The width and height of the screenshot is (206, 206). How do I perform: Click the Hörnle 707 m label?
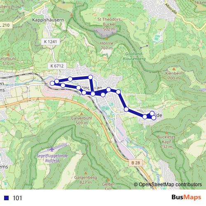pos(107,46)
